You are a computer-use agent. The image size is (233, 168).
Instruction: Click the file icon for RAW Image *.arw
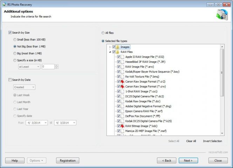tap(122, 66)
